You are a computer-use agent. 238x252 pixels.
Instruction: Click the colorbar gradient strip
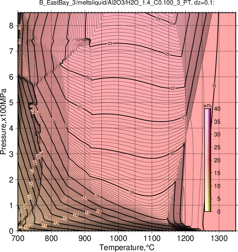point(208,160)
